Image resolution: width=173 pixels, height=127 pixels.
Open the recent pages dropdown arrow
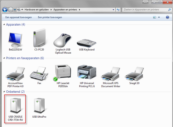(x=15, y=10)
